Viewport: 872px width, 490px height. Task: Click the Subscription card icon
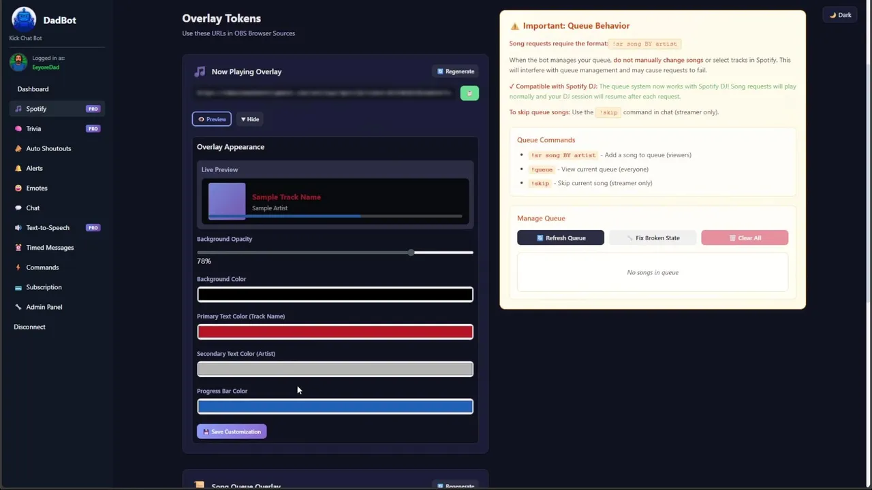(x=18, y=287)
